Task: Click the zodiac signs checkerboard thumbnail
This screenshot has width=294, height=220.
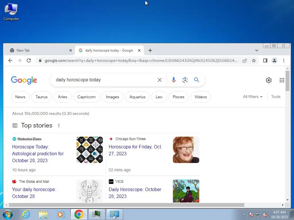Action: (x=90, y=150)
